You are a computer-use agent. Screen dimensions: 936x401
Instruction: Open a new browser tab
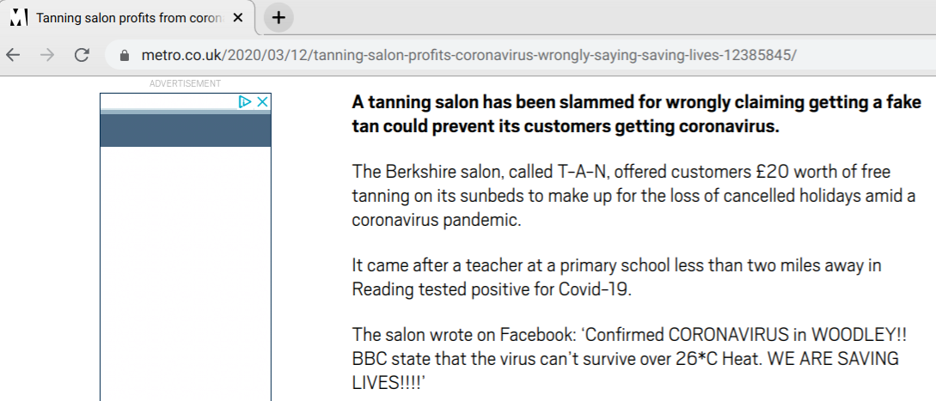click(278, 18)
